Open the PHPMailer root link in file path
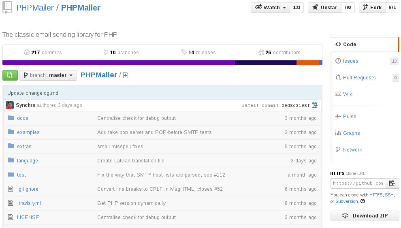The height and width of the screenshot is (228, 401). 99,75
